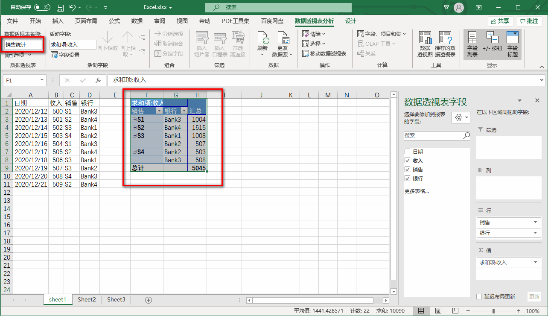
Task: Open 银行 row field dropdown in 行 area
Action: 536,233
